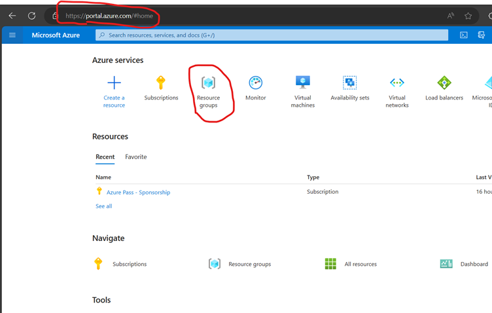Image resolution: width=492 pixels, height=313 pixels.
Task: Open Subscriptions key icon in Azure services
Action: pyautogui.click(x=161, y=83)
